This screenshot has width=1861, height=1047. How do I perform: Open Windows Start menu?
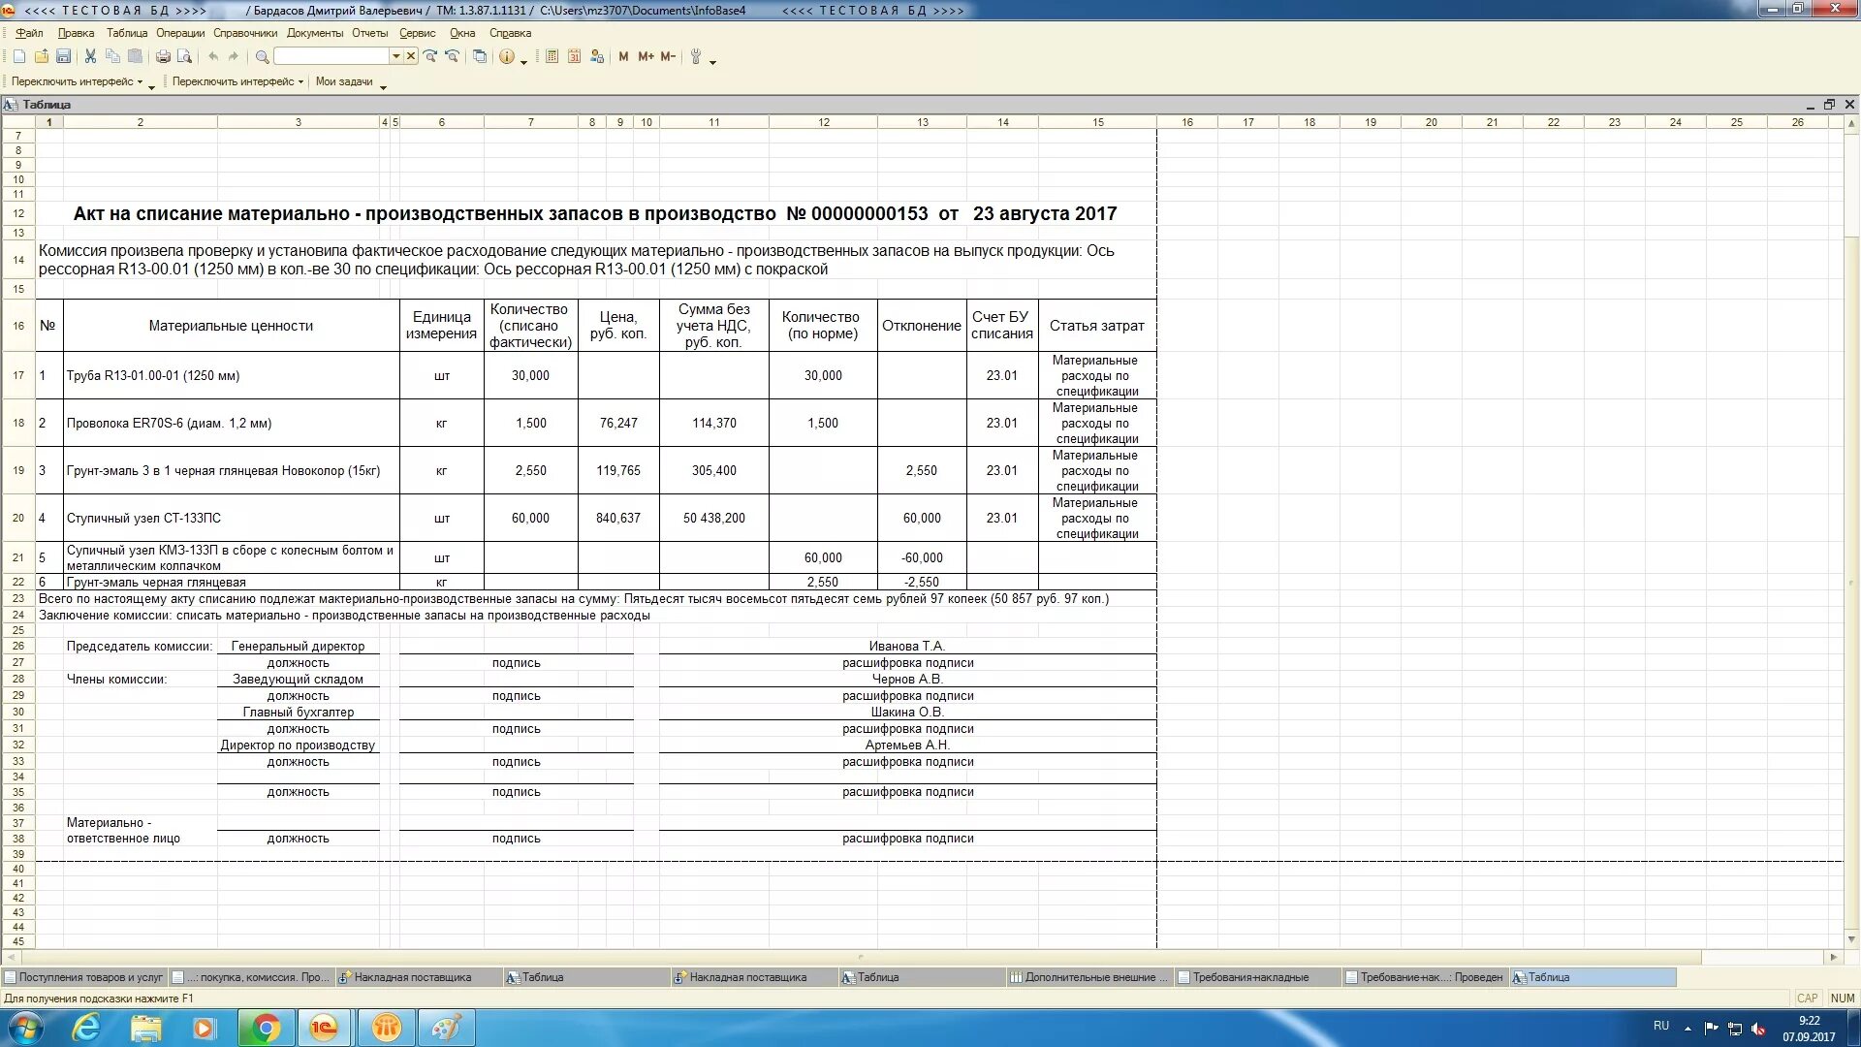tap(25, 1028)
